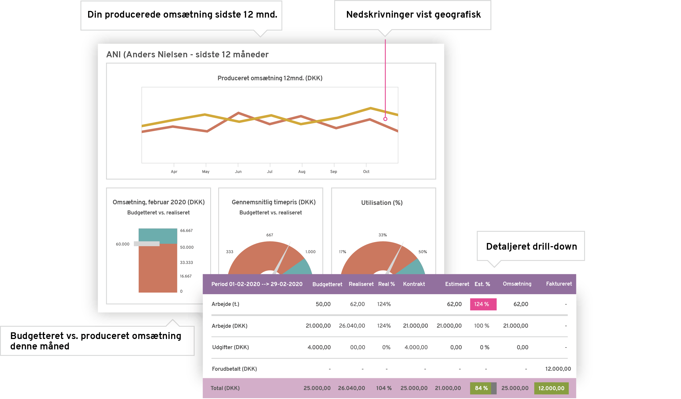Select the Forudbetalt (DKK) row label
Screen dimensions: 681x399
[234, 369]
